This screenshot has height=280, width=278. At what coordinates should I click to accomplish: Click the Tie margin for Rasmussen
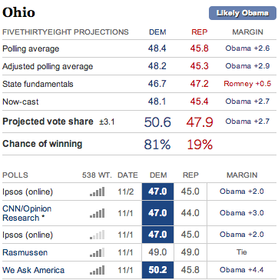coord(242,252)
